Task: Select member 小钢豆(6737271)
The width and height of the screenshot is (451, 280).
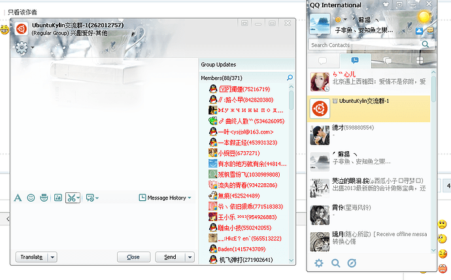Action: click(239, 153)
